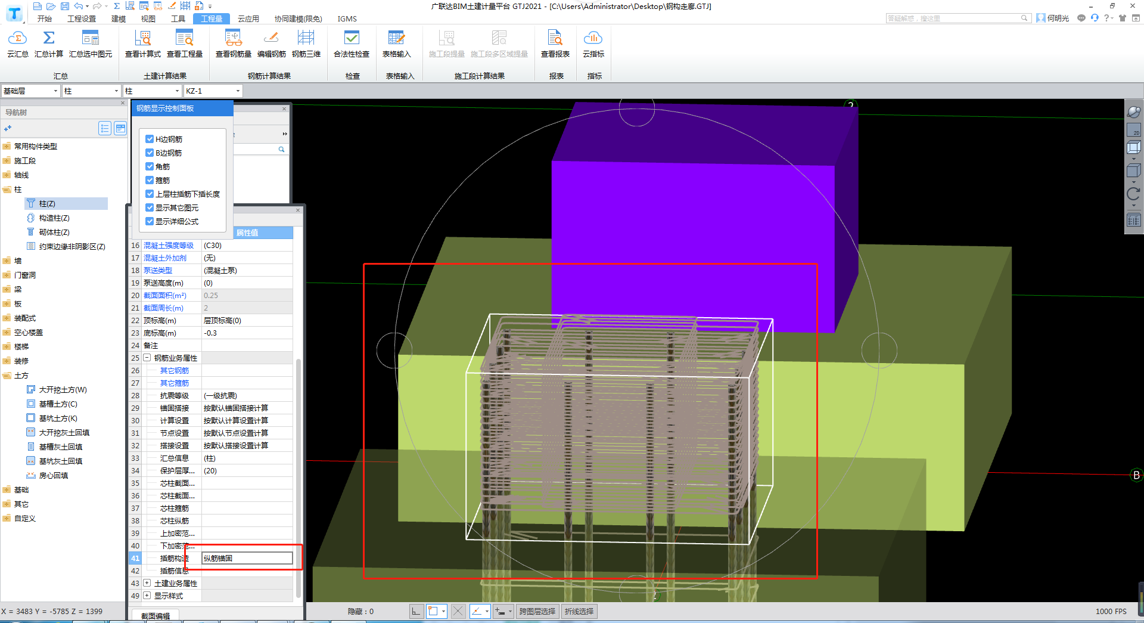
Task: Select 砌体柱(Z) in navigation tree
Action: pos(54,233)
